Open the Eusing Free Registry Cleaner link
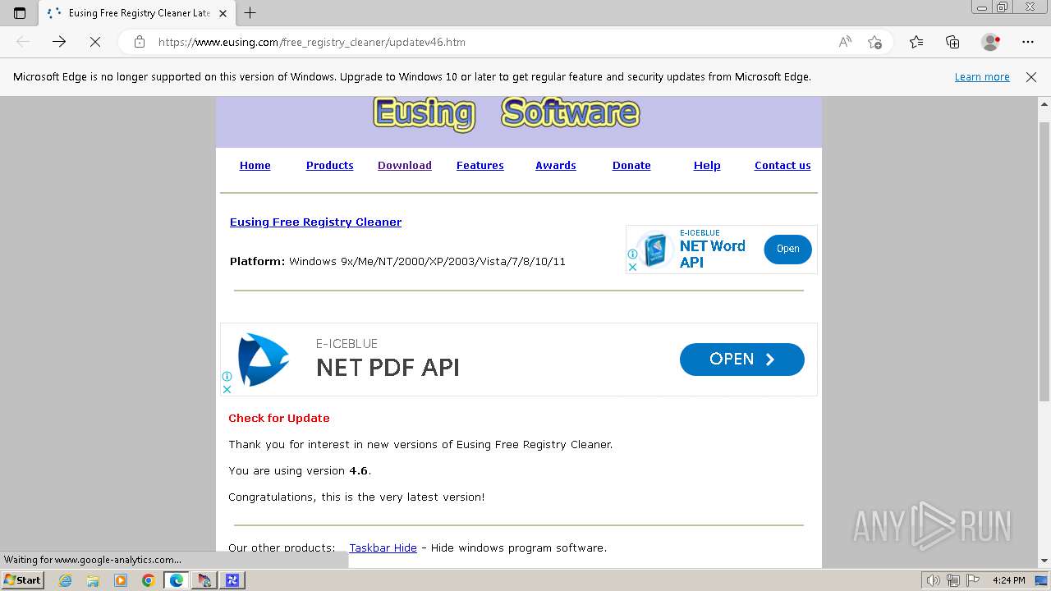1051x591 pixels. click(315, 222)
